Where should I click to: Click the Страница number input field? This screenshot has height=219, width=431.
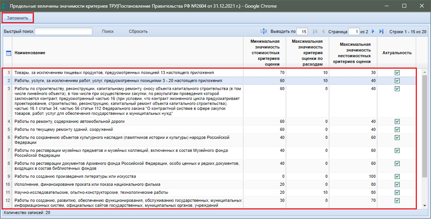354,32
